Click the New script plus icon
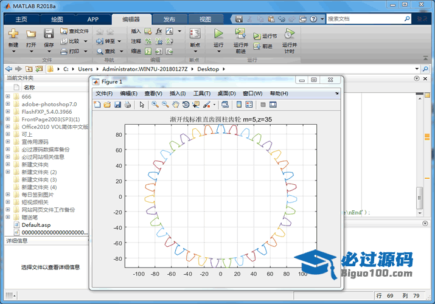Screen dimensions: 435x304 click(x=13, y=33)
